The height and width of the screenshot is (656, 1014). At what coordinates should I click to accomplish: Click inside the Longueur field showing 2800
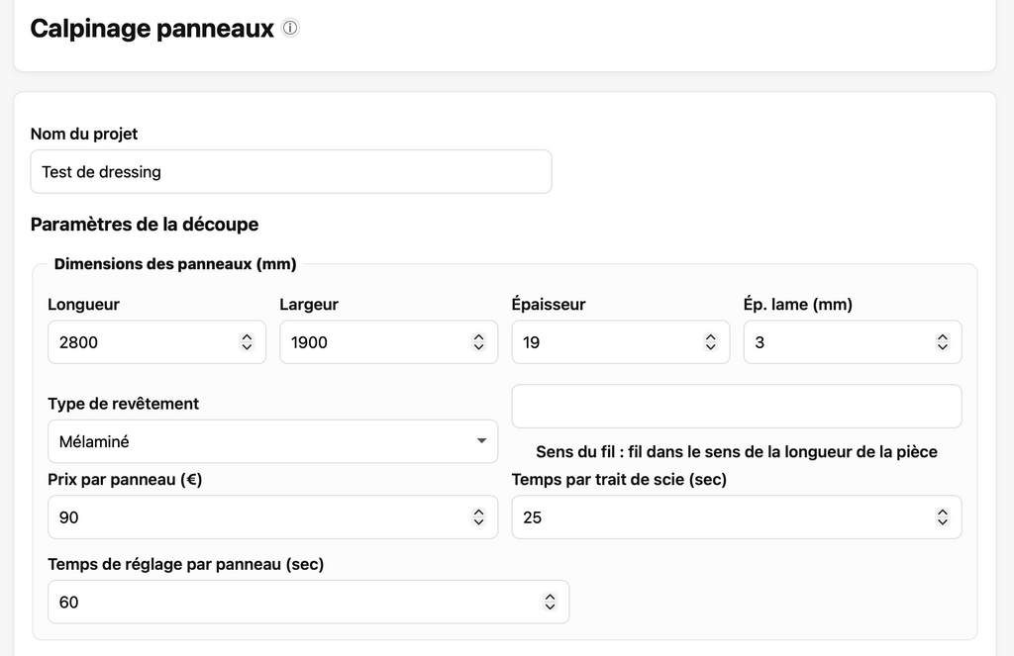(x=139, y=342)
